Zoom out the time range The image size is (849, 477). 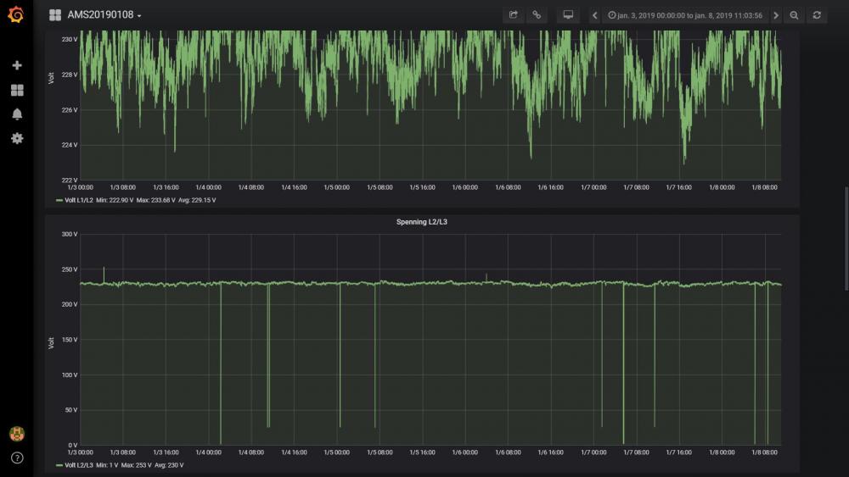tap(794, 15)
